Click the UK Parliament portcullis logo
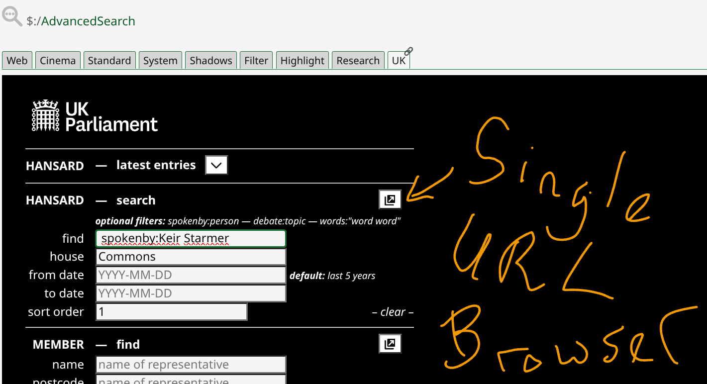Viewport: 707px width, 384px height. click(46, 115)
